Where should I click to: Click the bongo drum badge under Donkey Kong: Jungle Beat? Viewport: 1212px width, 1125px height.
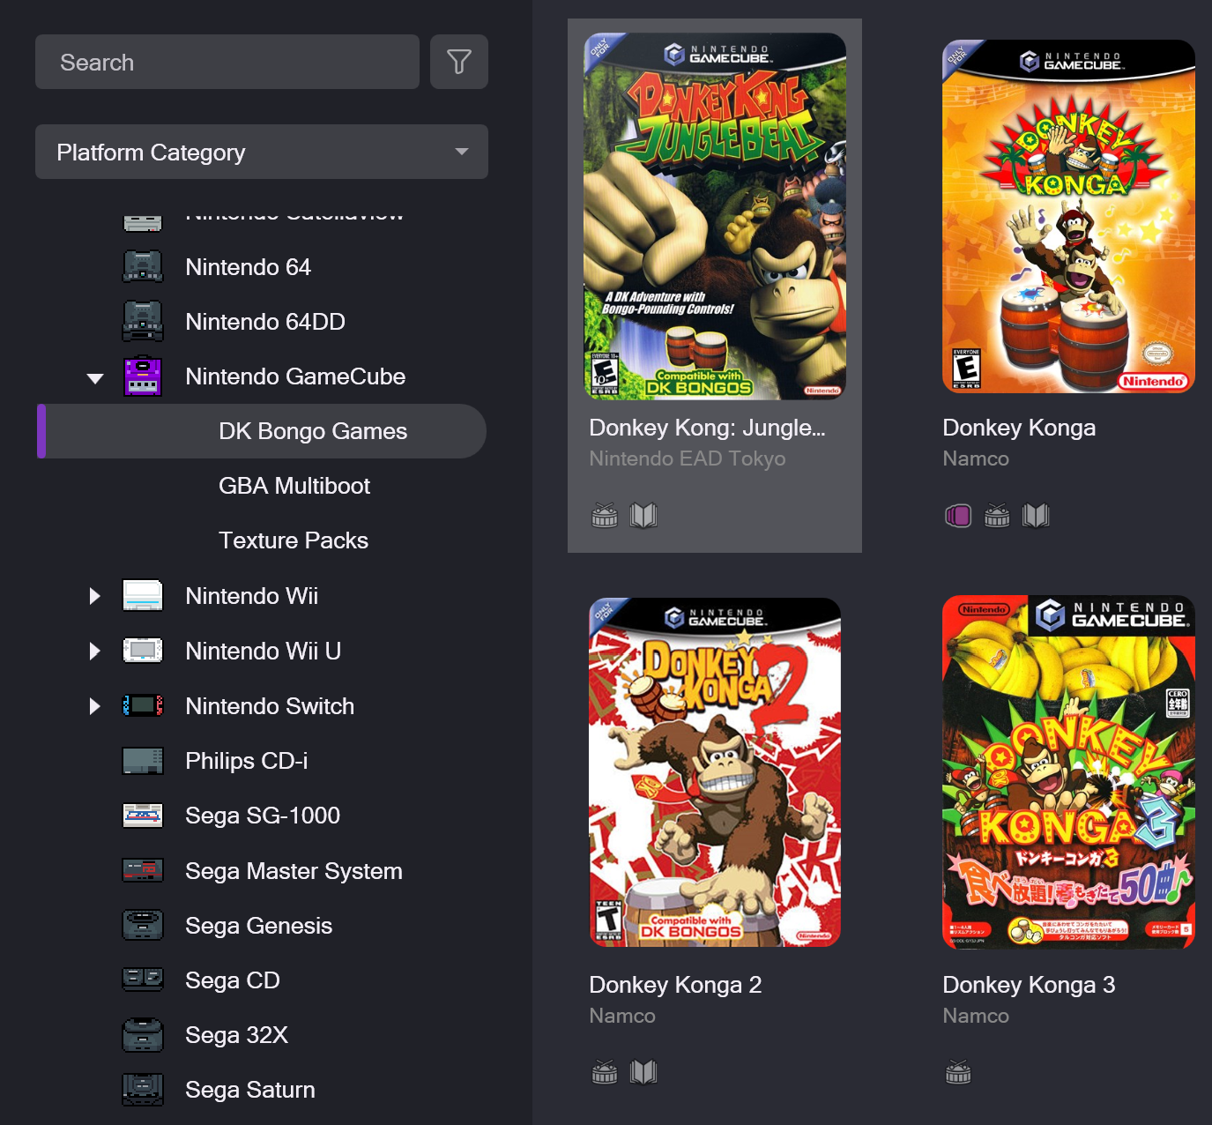(x=605, y=515)
